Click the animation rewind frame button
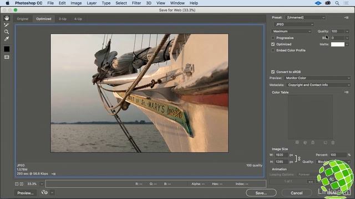Viewport: 355px width, 199px height. click(311, 182)
